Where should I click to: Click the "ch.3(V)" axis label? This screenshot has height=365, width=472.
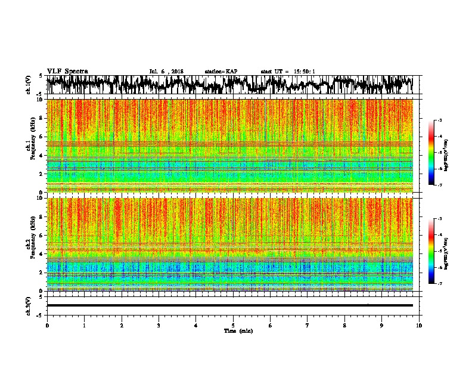tap(28, 306)
